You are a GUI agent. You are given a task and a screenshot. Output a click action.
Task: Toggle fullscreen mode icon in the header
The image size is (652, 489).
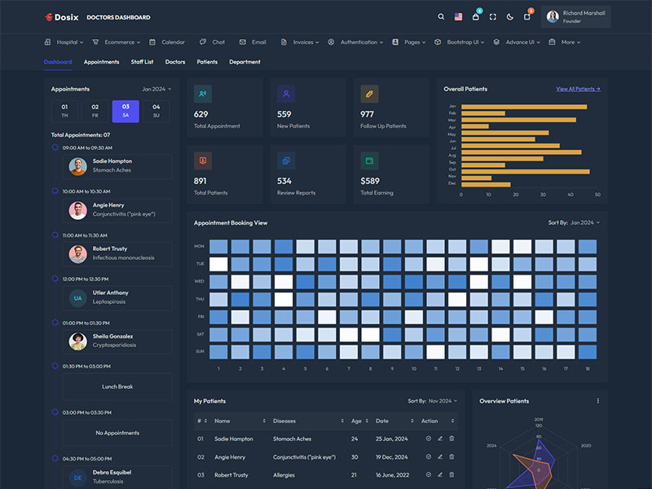[492, 16]
